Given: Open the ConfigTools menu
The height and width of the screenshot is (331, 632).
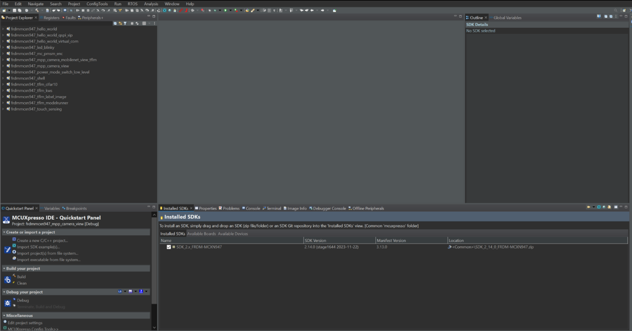Looking at the screenshot, I should tap(97, 4).
